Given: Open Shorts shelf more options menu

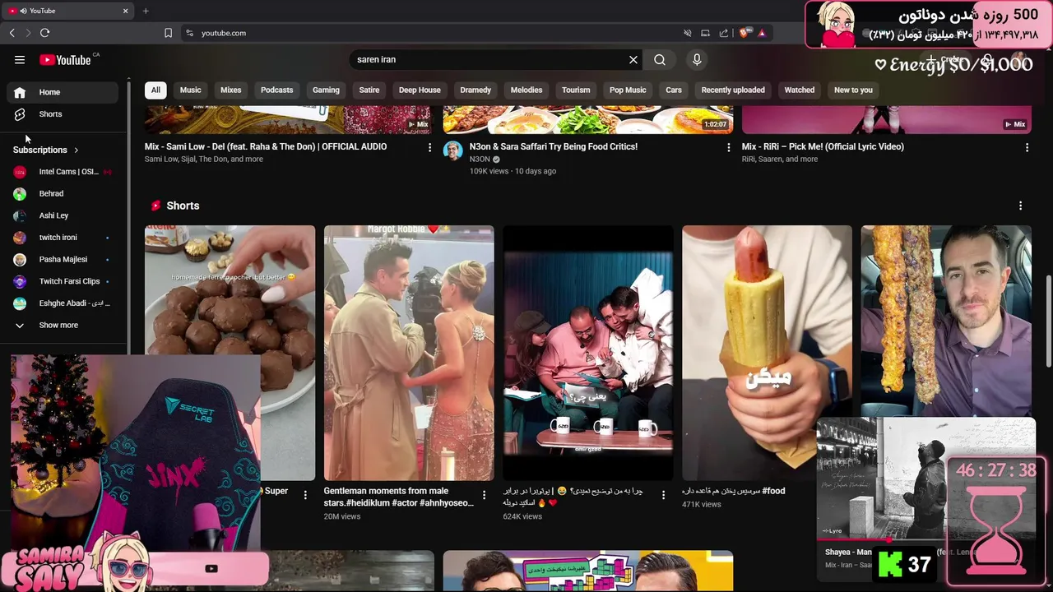Looking at the screenshot, I should 1020,206.
